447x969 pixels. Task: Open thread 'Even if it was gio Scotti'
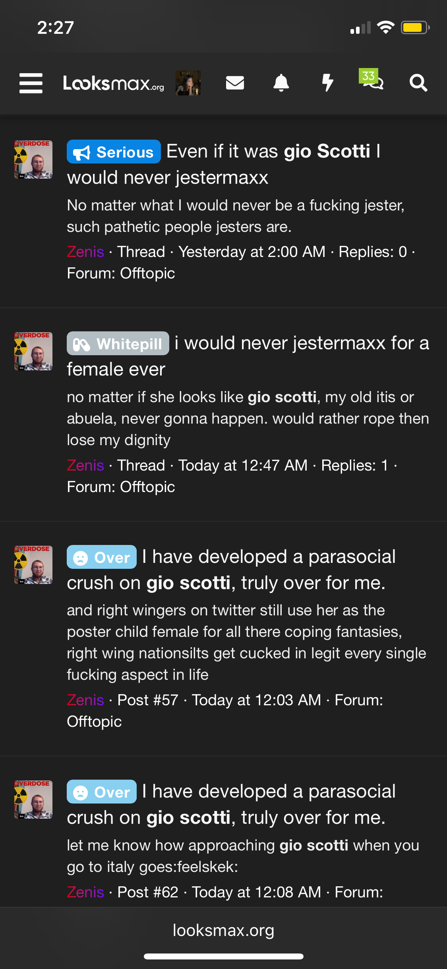224,164
